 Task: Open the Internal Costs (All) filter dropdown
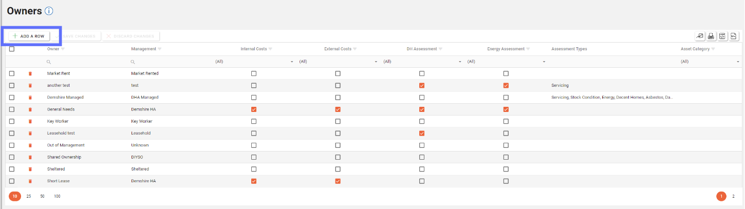click(292, 62)
